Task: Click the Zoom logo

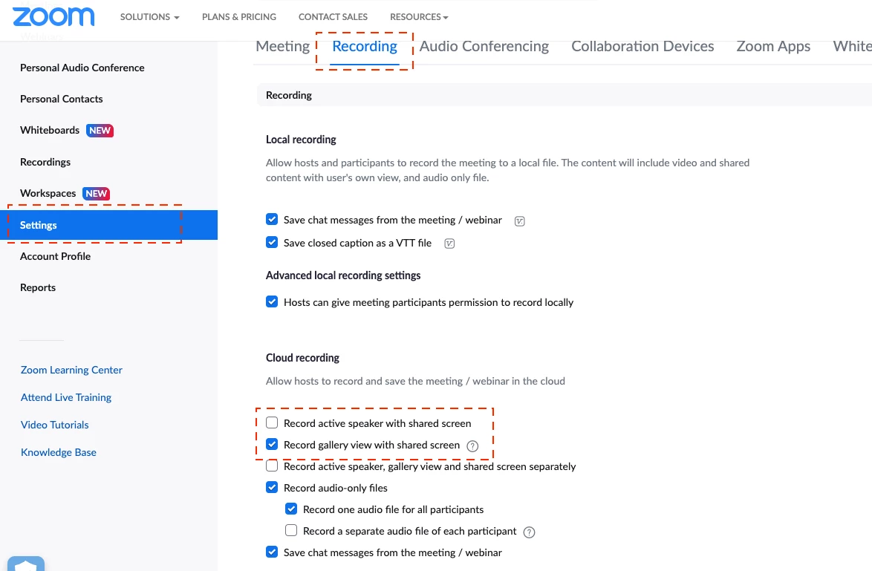Action: [x=53, y=16]
